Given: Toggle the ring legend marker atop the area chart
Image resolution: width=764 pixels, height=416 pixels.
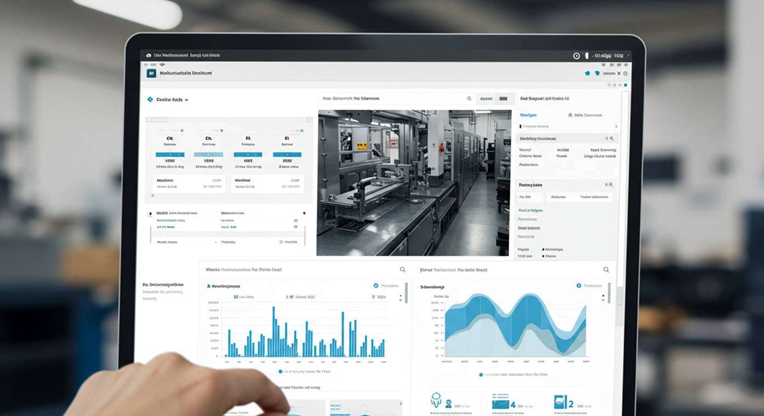Looking at the screenshot, I should click(x=579, y=286).
